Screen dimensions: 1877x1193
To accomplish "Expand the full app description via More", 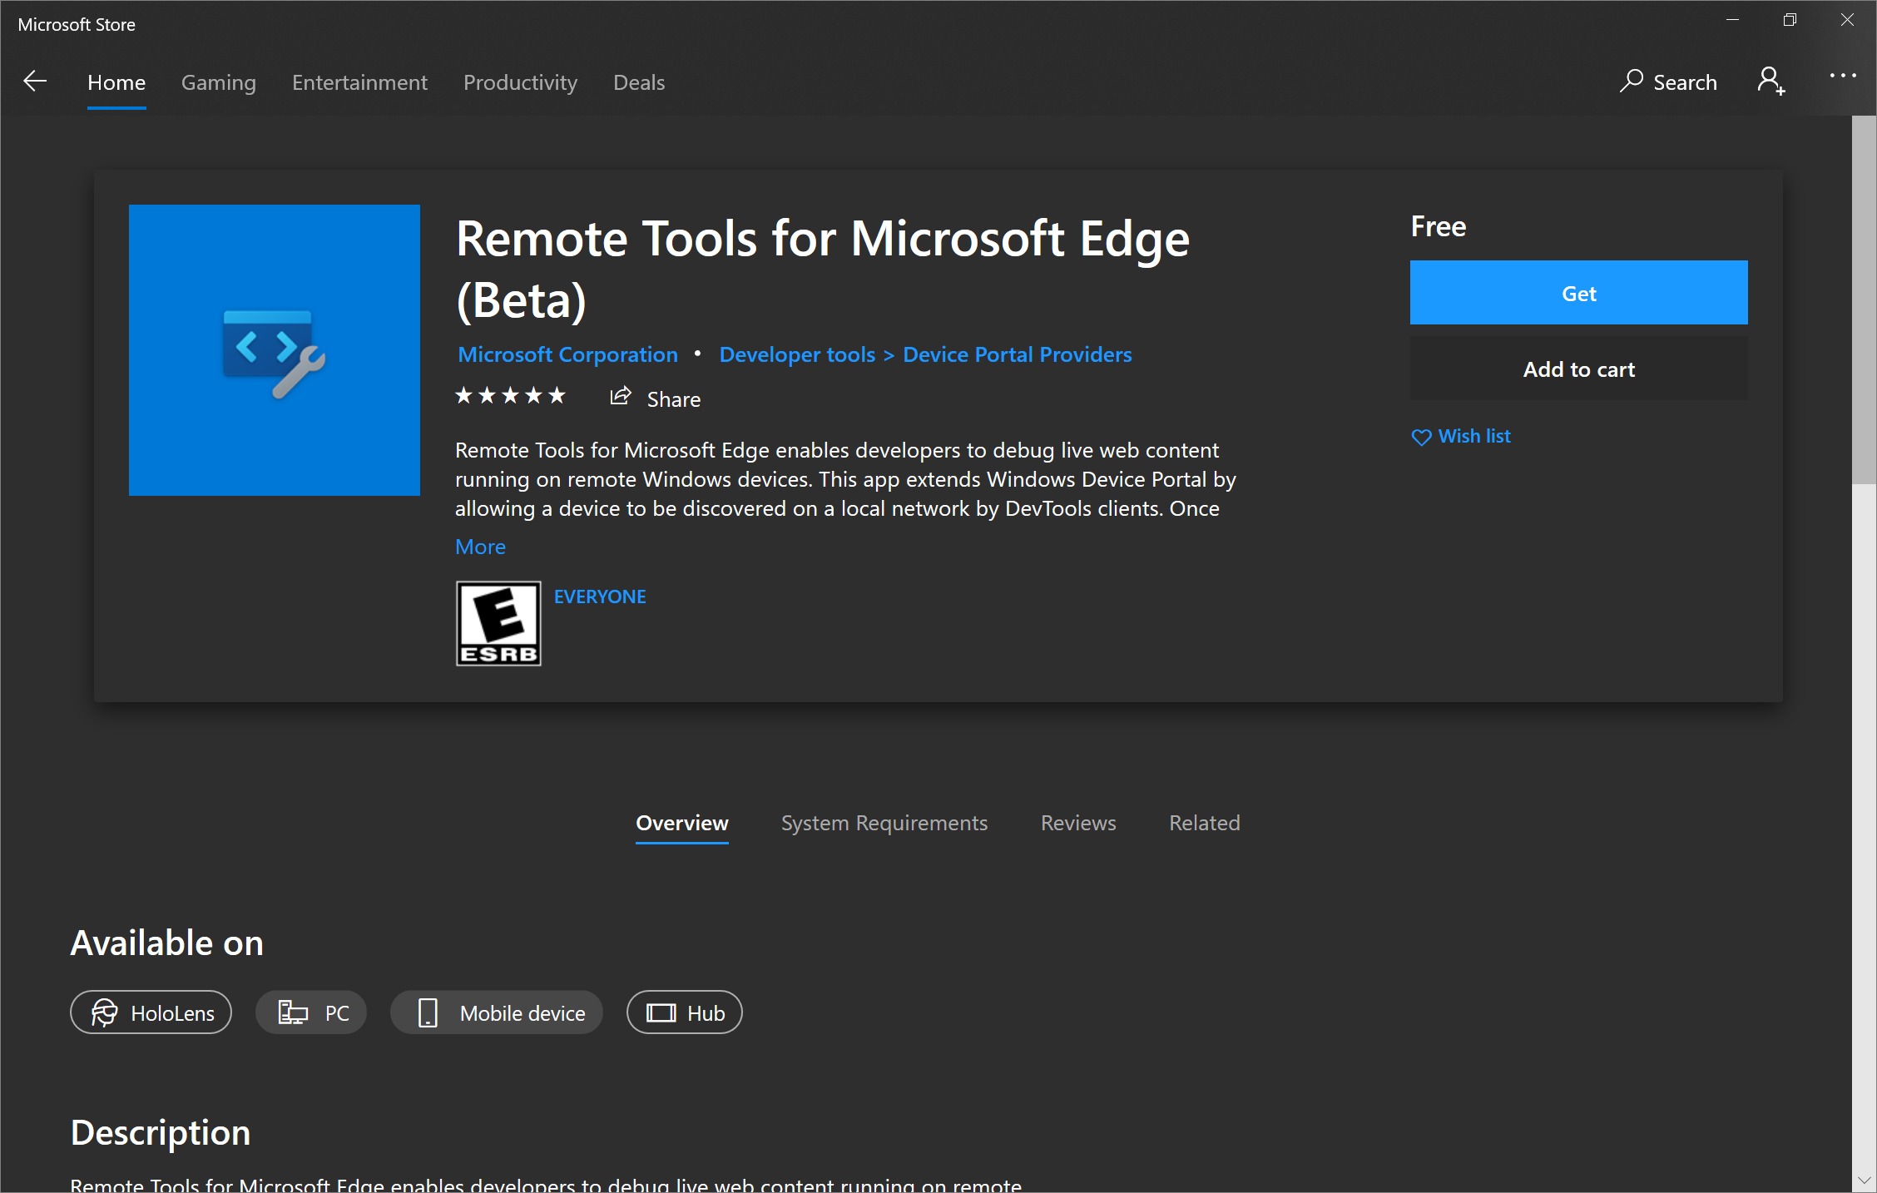I will 482,546.
